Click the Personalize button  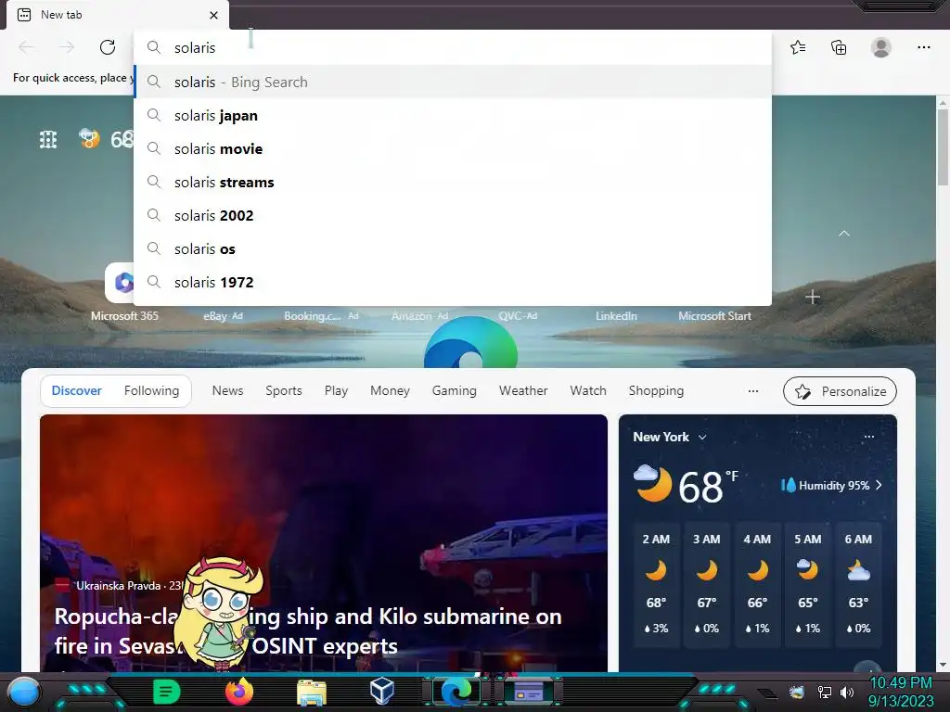coord(840,391)
